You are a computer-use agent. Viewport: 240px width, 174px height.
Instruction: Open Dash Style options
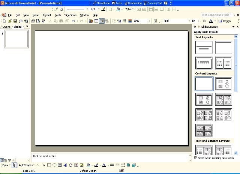(117, 165)
